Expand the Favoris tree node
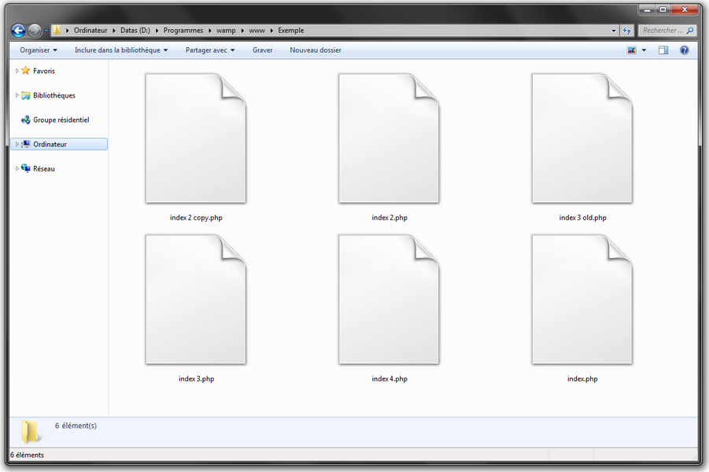The image size is (709, 472). (17, 71)
